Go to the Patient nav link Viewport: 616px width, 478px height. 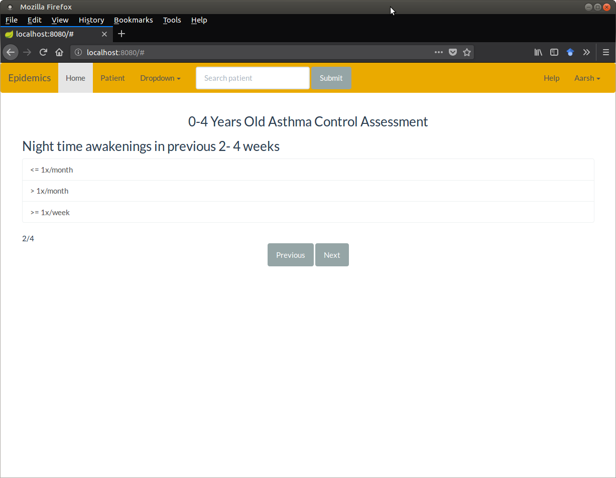coord(112,78)
